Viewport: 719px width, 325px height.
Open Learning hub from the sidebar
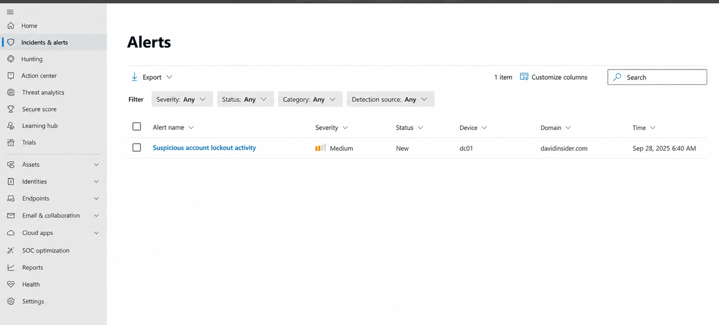click(53, 126)
